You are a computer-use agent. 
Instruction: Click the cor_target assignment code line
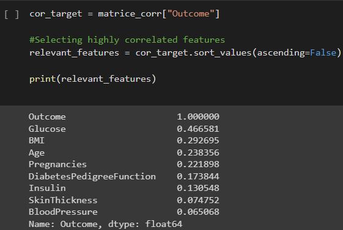(124, 14)
